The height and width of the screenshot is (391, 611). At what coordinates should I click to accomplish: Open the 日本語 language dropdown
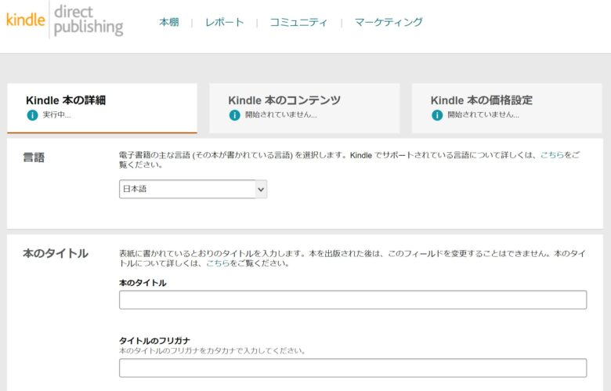(x=193, y=189)
